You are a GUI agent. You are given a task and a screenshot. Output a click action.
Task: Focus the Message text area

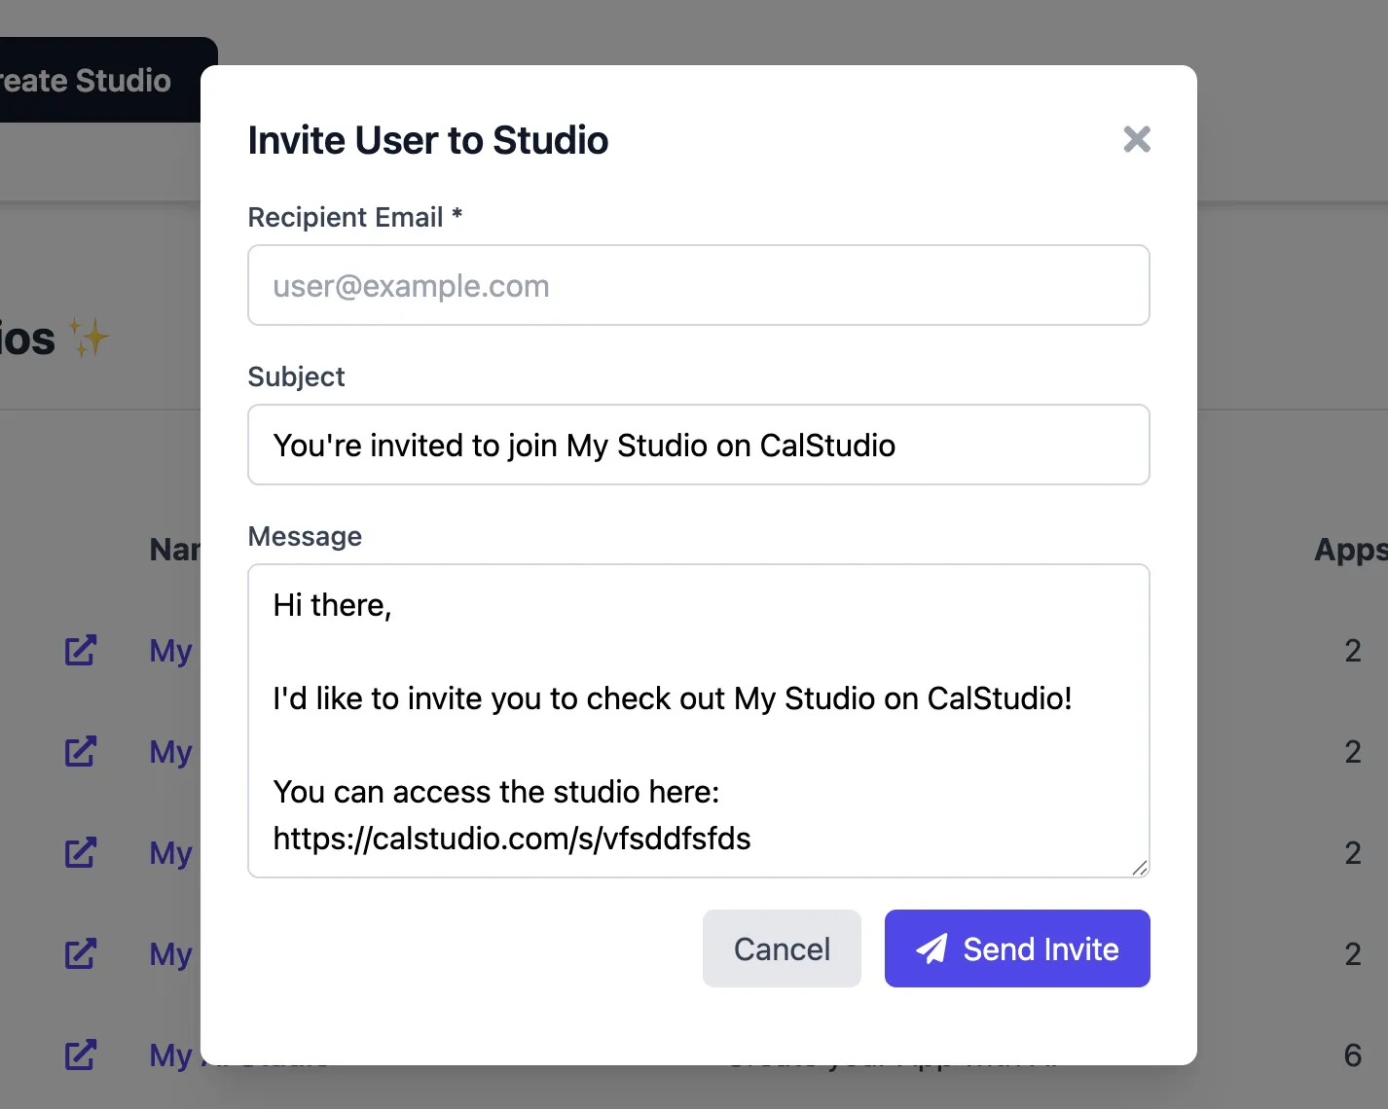(x=698, y=720)
